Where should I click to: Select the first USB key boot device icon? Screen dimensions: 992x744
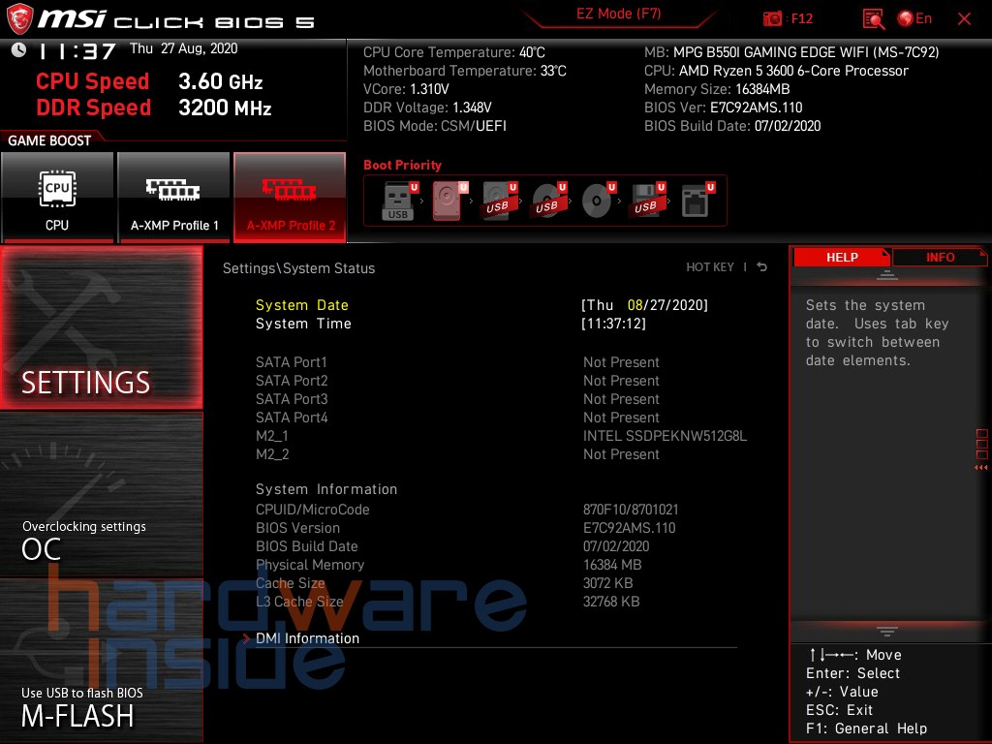[x=399, y=201]
